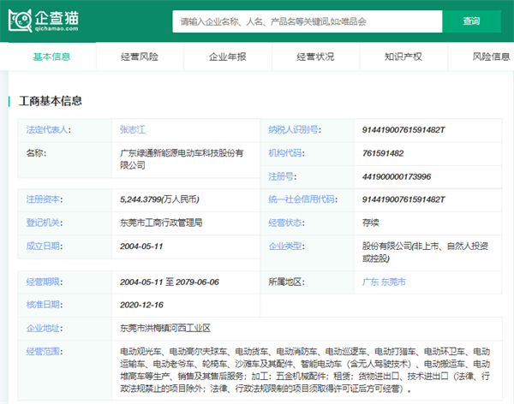Click the 经营状态 label

pos(286,223)
